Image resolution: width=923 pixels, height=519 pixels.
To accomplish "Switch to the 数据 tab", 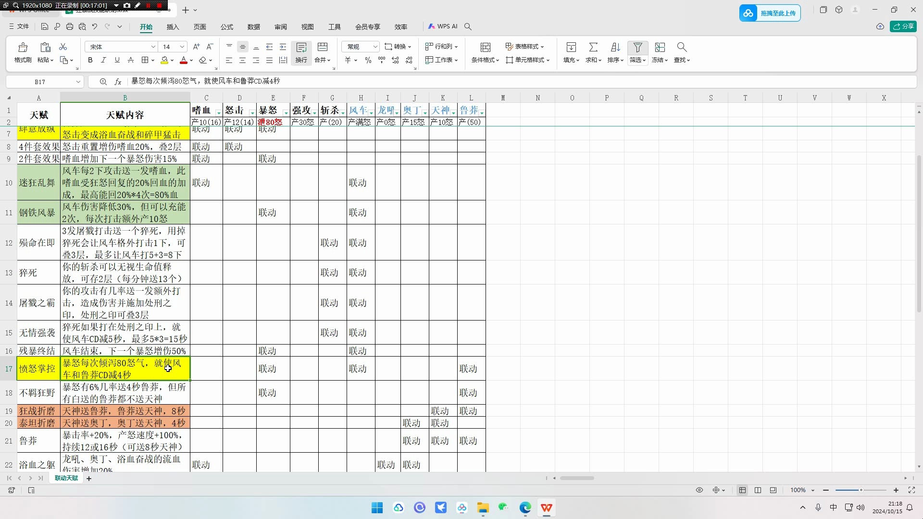I will click(253, 27).
